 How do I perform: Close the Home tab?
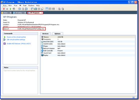10,13
